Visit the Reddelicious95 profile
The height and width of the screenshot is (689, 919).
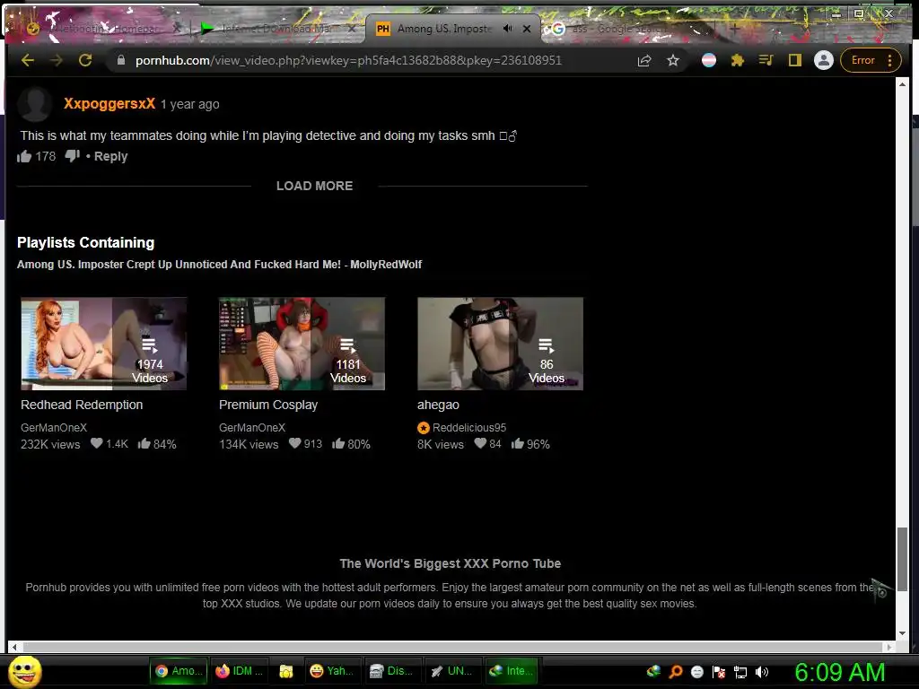coord(468,428)
